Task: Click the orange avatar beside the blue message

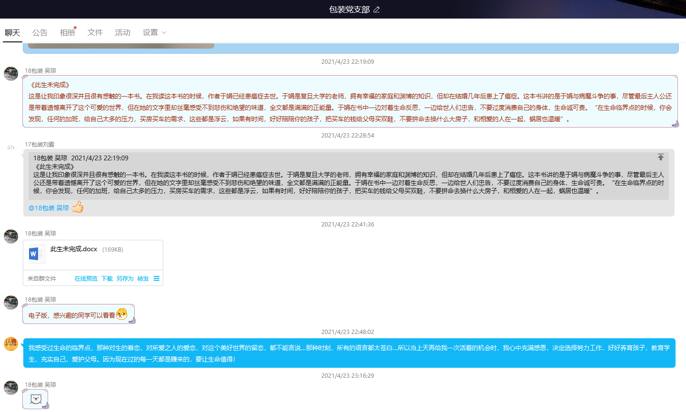Action: click(11, 344)
